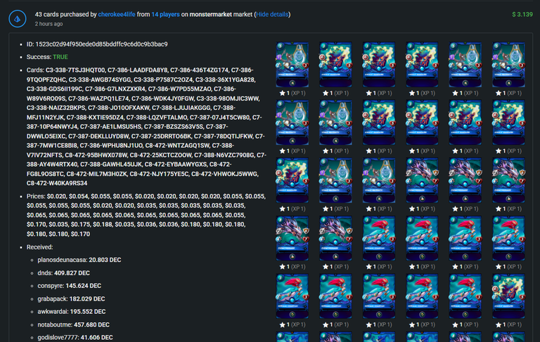Open the first card thumbnail in the second row
The height and width of the screenshot is (342, 540).
[x=292, y=122]
